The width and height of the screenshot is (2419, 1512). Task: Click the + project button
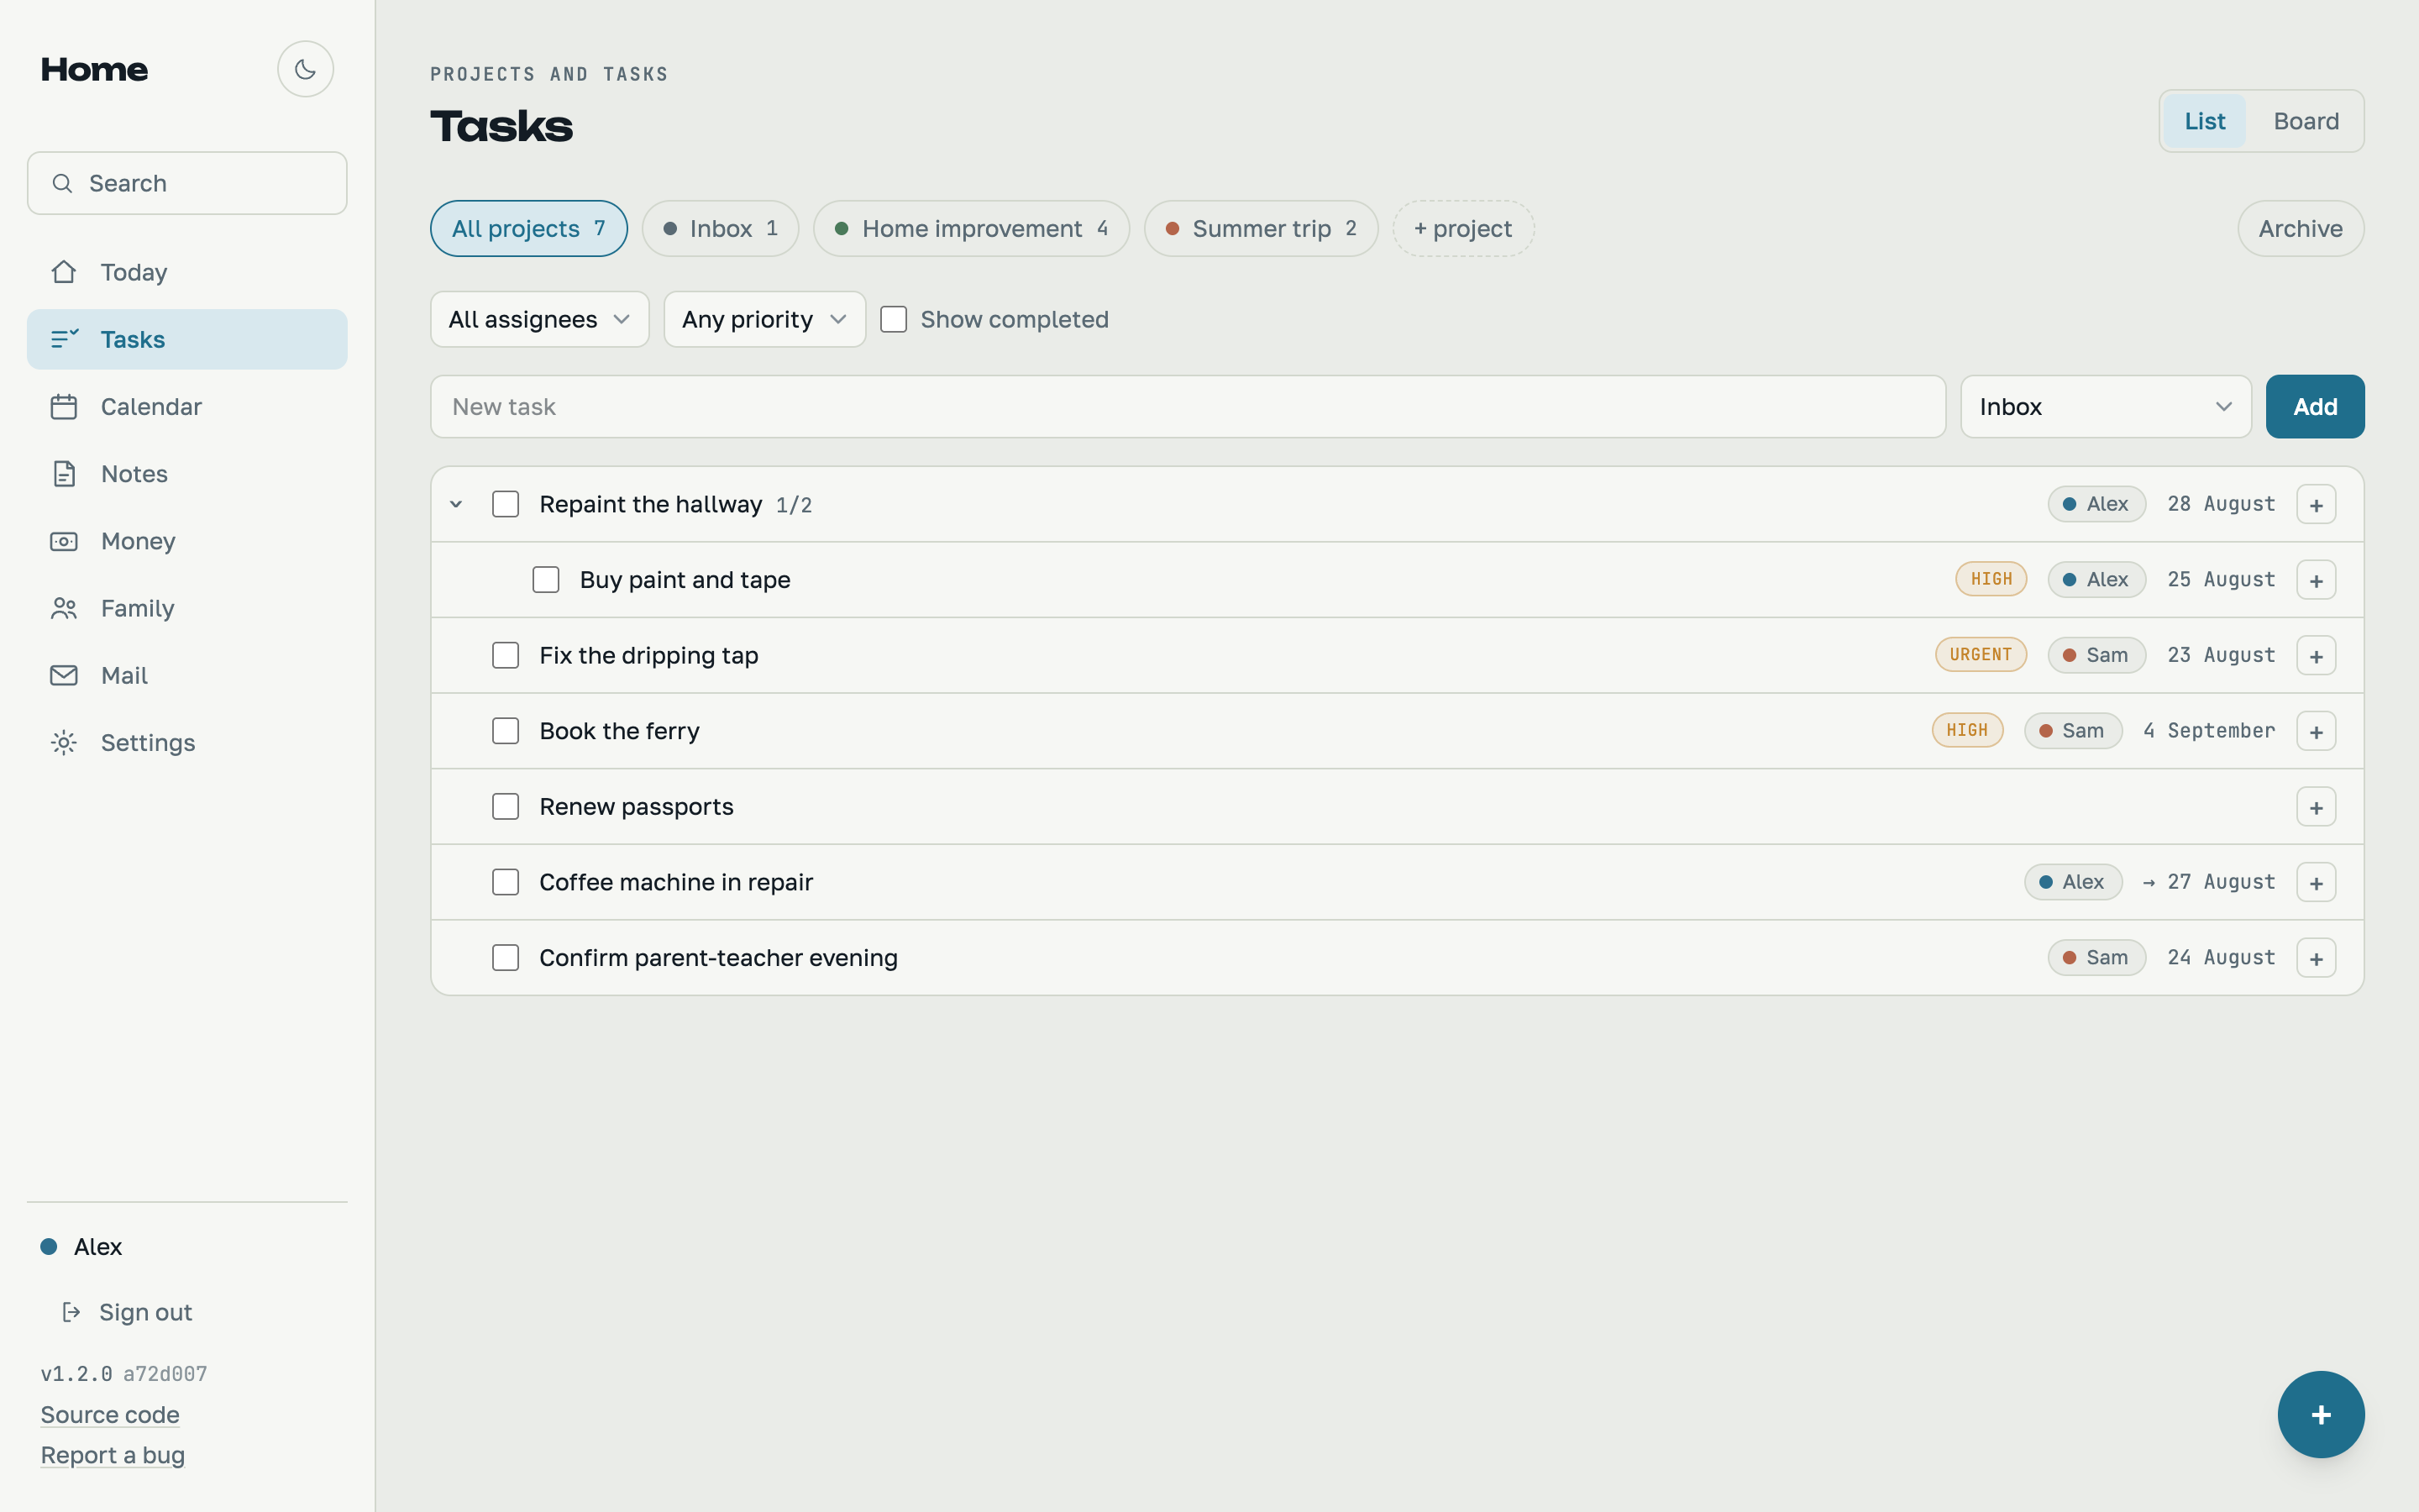(x=1463, y=228)
